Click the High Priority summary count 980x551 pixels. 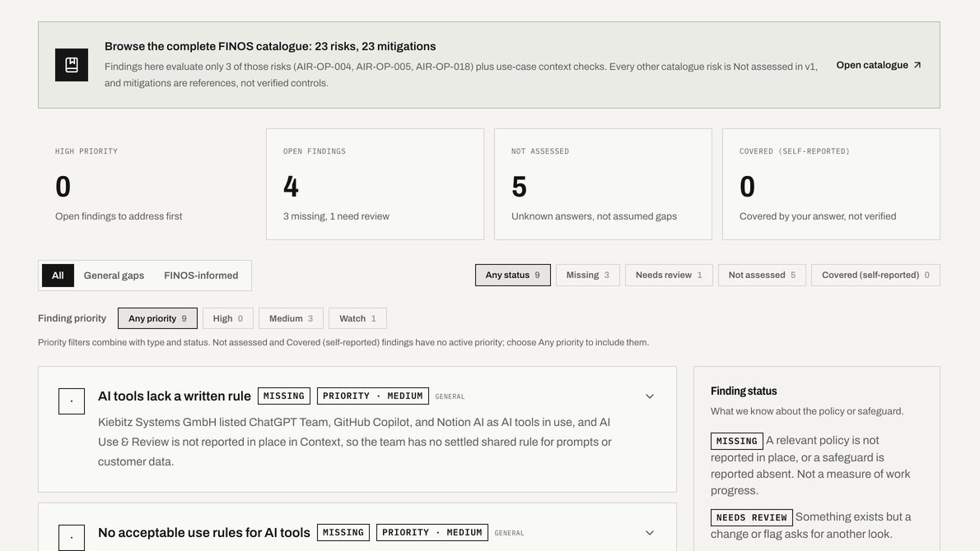[x=63, y=187]
